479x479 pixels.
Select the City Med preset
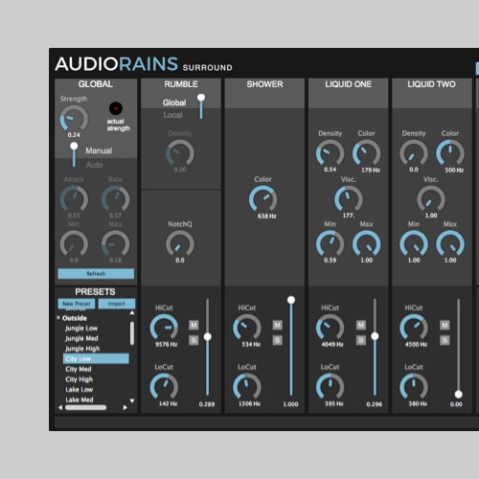[x=79, y=369]
